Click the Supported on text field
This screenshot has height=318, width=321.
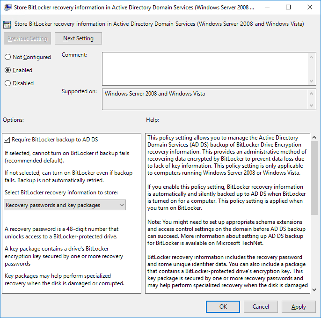(205, 99)
